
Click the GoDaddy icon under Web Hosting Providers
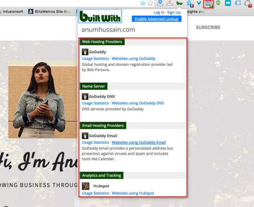tap(85, 52)
